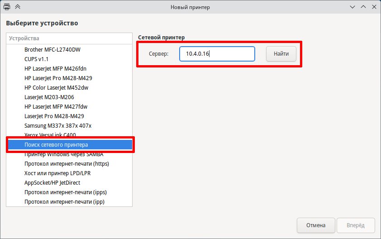Choose HP LaserJet MFP M426fdn
381x239 pixels.
tap(55, 69)
